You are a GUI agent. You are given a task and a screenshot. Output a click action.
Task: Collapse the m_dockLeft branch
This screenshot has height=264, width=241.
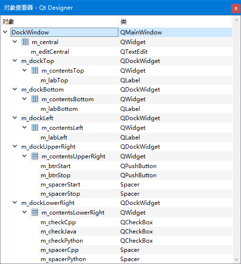(x=15, y=118)
